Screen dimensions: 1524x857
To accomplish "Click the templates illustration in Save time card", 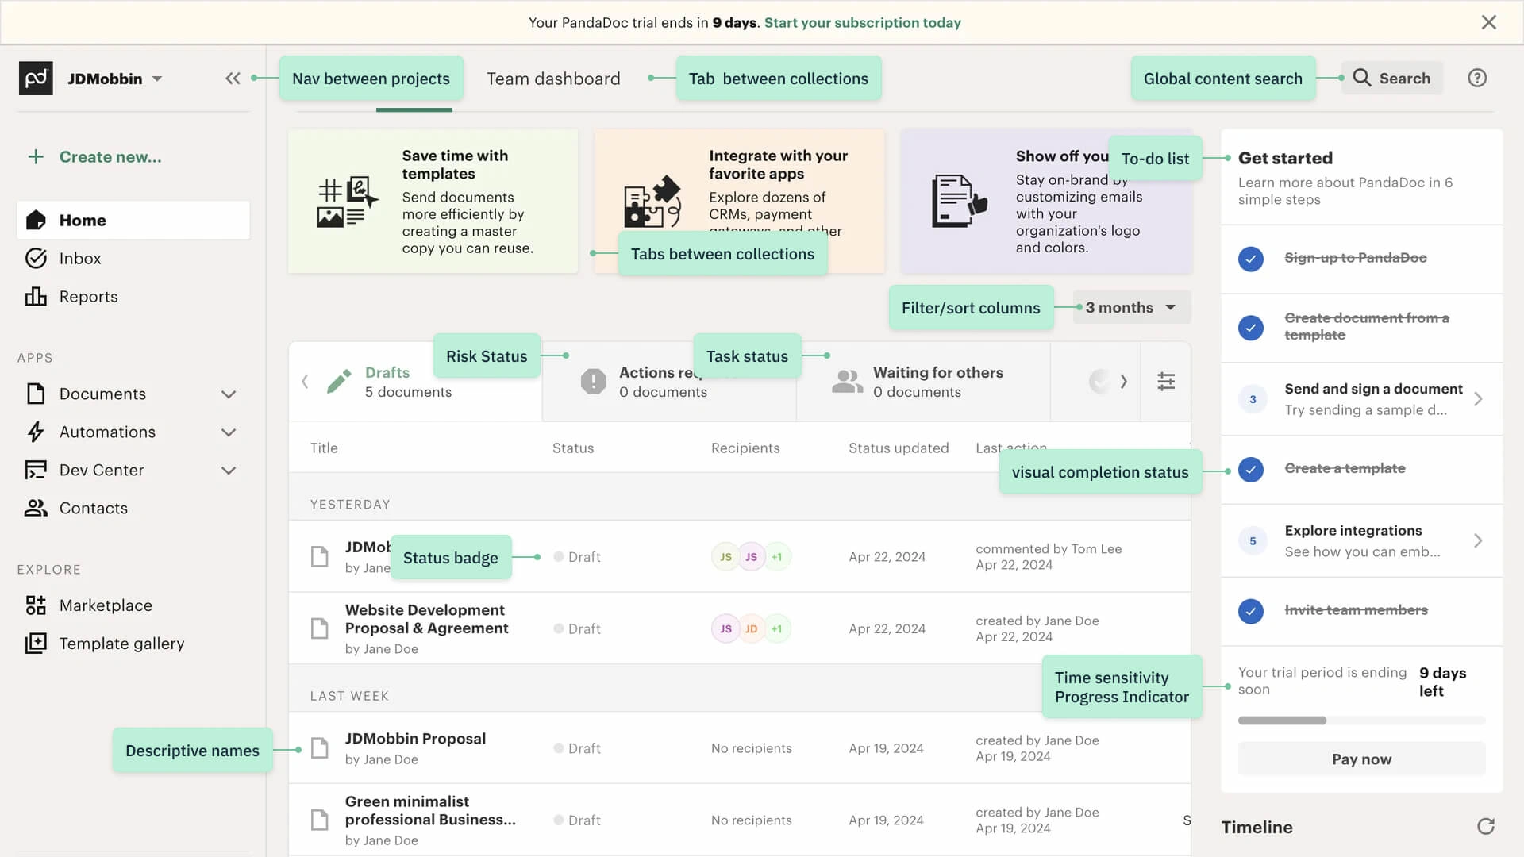I will click(x=348, y=202).
